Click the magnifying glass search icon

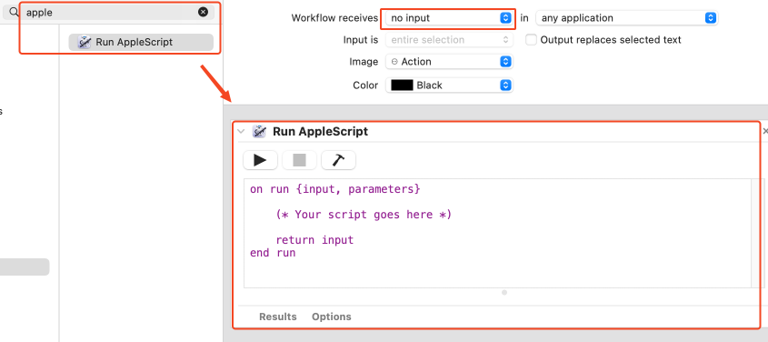[14, 12]
